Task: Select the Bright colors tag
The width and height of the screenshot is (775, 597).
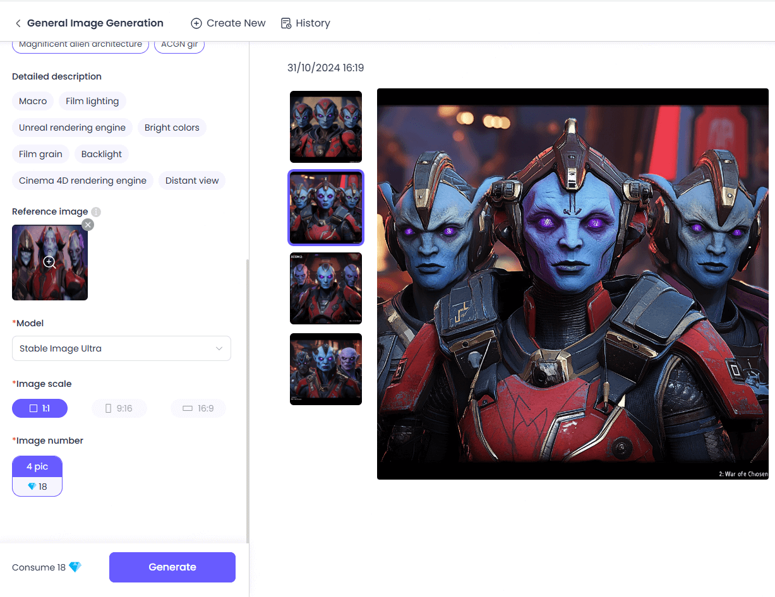Action: [172, 127]
